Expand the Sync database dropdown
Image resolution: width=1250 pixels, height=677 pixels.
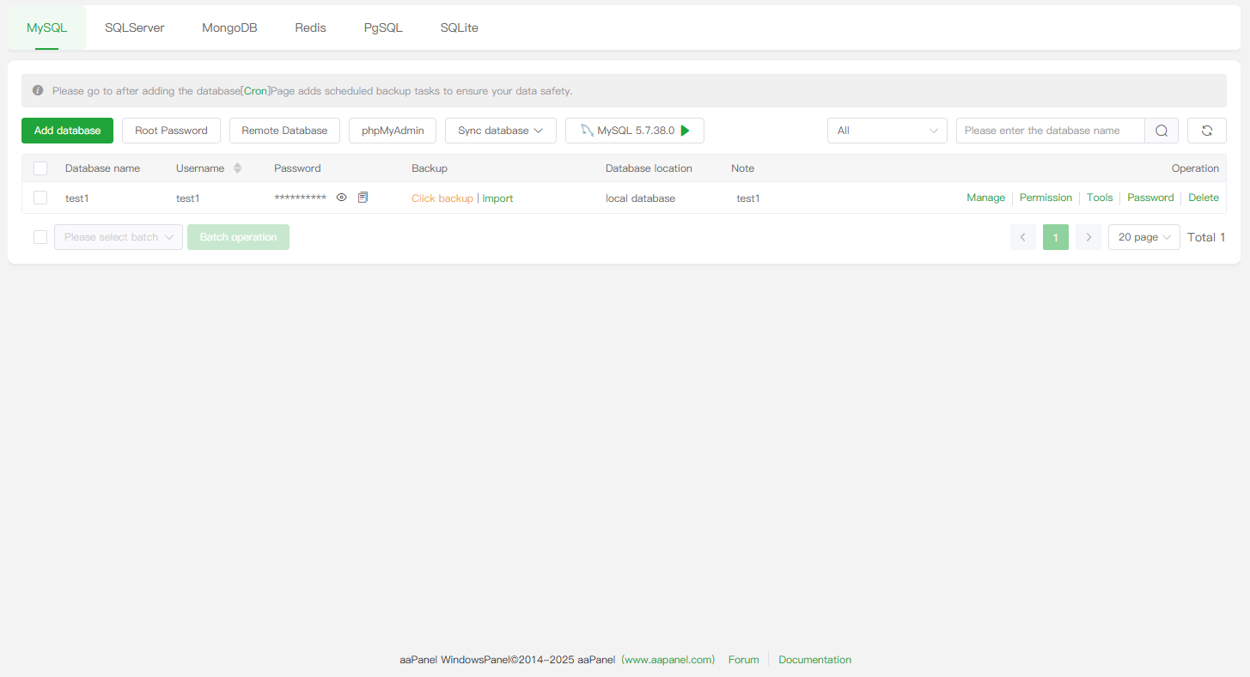pos(500,131)
